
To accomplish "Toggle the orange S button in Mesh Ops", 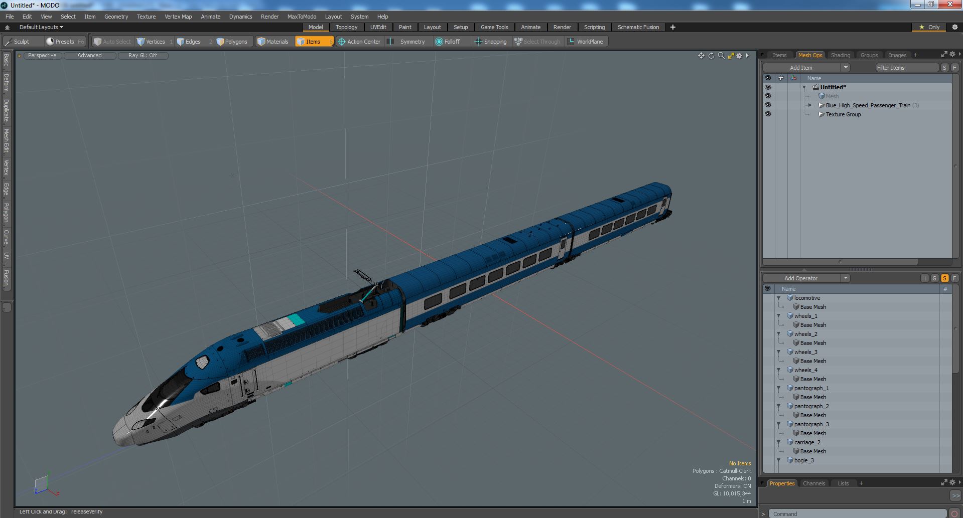I will 944,278.
